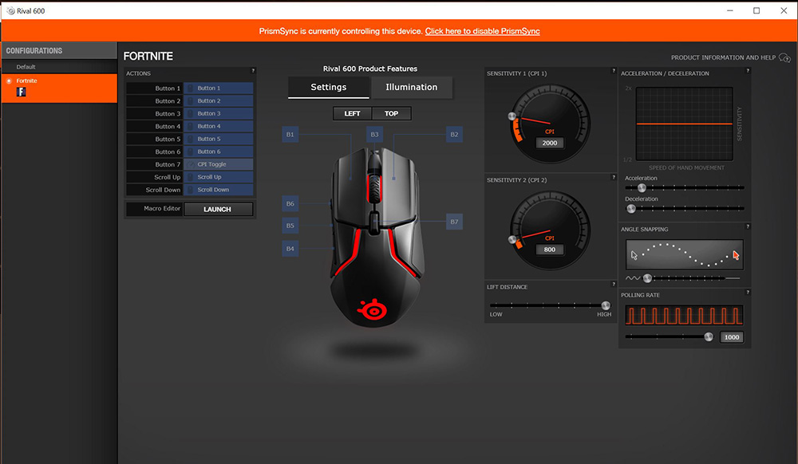This screenshot has height=464, width=798.
Task: Launch the Macro Editor
Action: coord(218,209)
